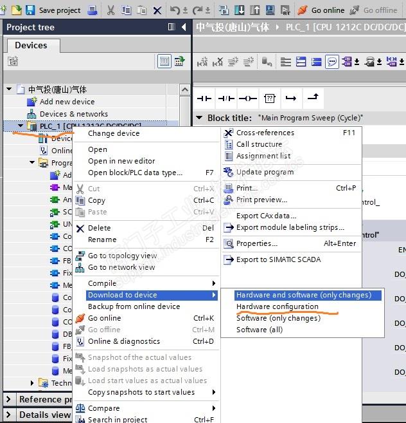This screenshot has width=406, height=423.
Task: Click the greyed Go offline toolbar button
Action: pyautogui.click(x=373, y=10)
